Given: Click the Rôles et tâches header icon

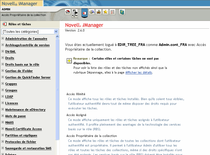Looking at the screenshot, I should pos(5,24).
